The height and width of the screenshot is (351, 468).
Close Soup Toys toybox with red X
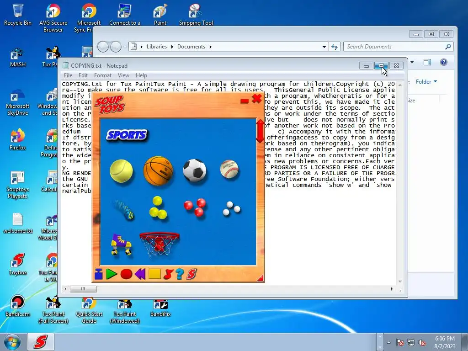click(257, 99)
